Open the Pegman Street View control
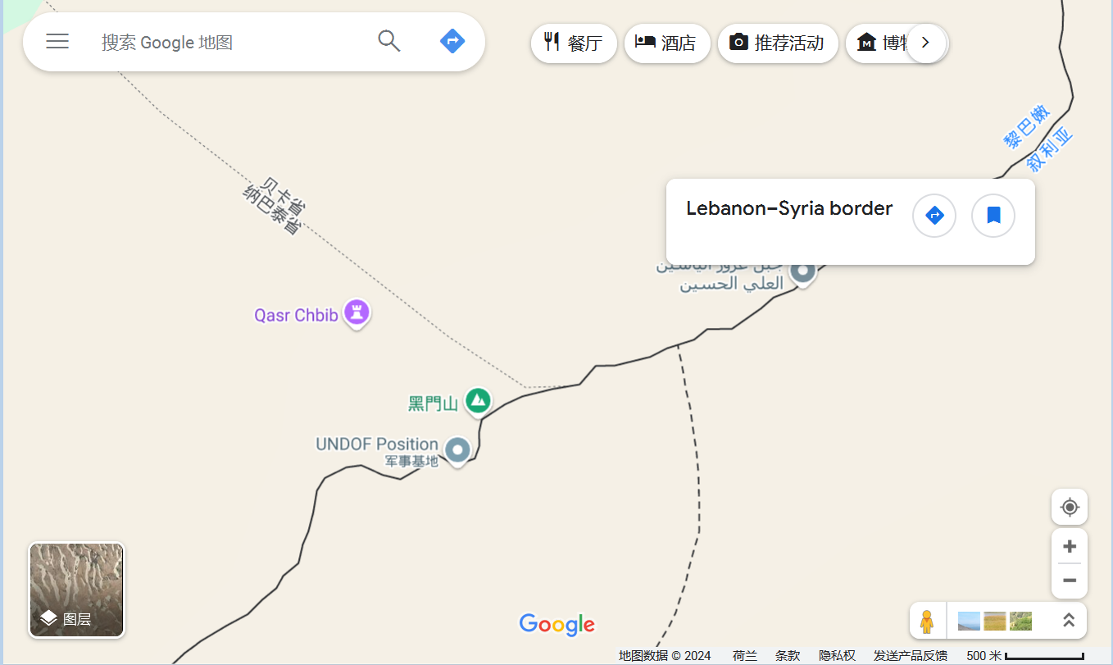Image resolution: width=1113 pixels, height=665 pixels. click(927, 621)
